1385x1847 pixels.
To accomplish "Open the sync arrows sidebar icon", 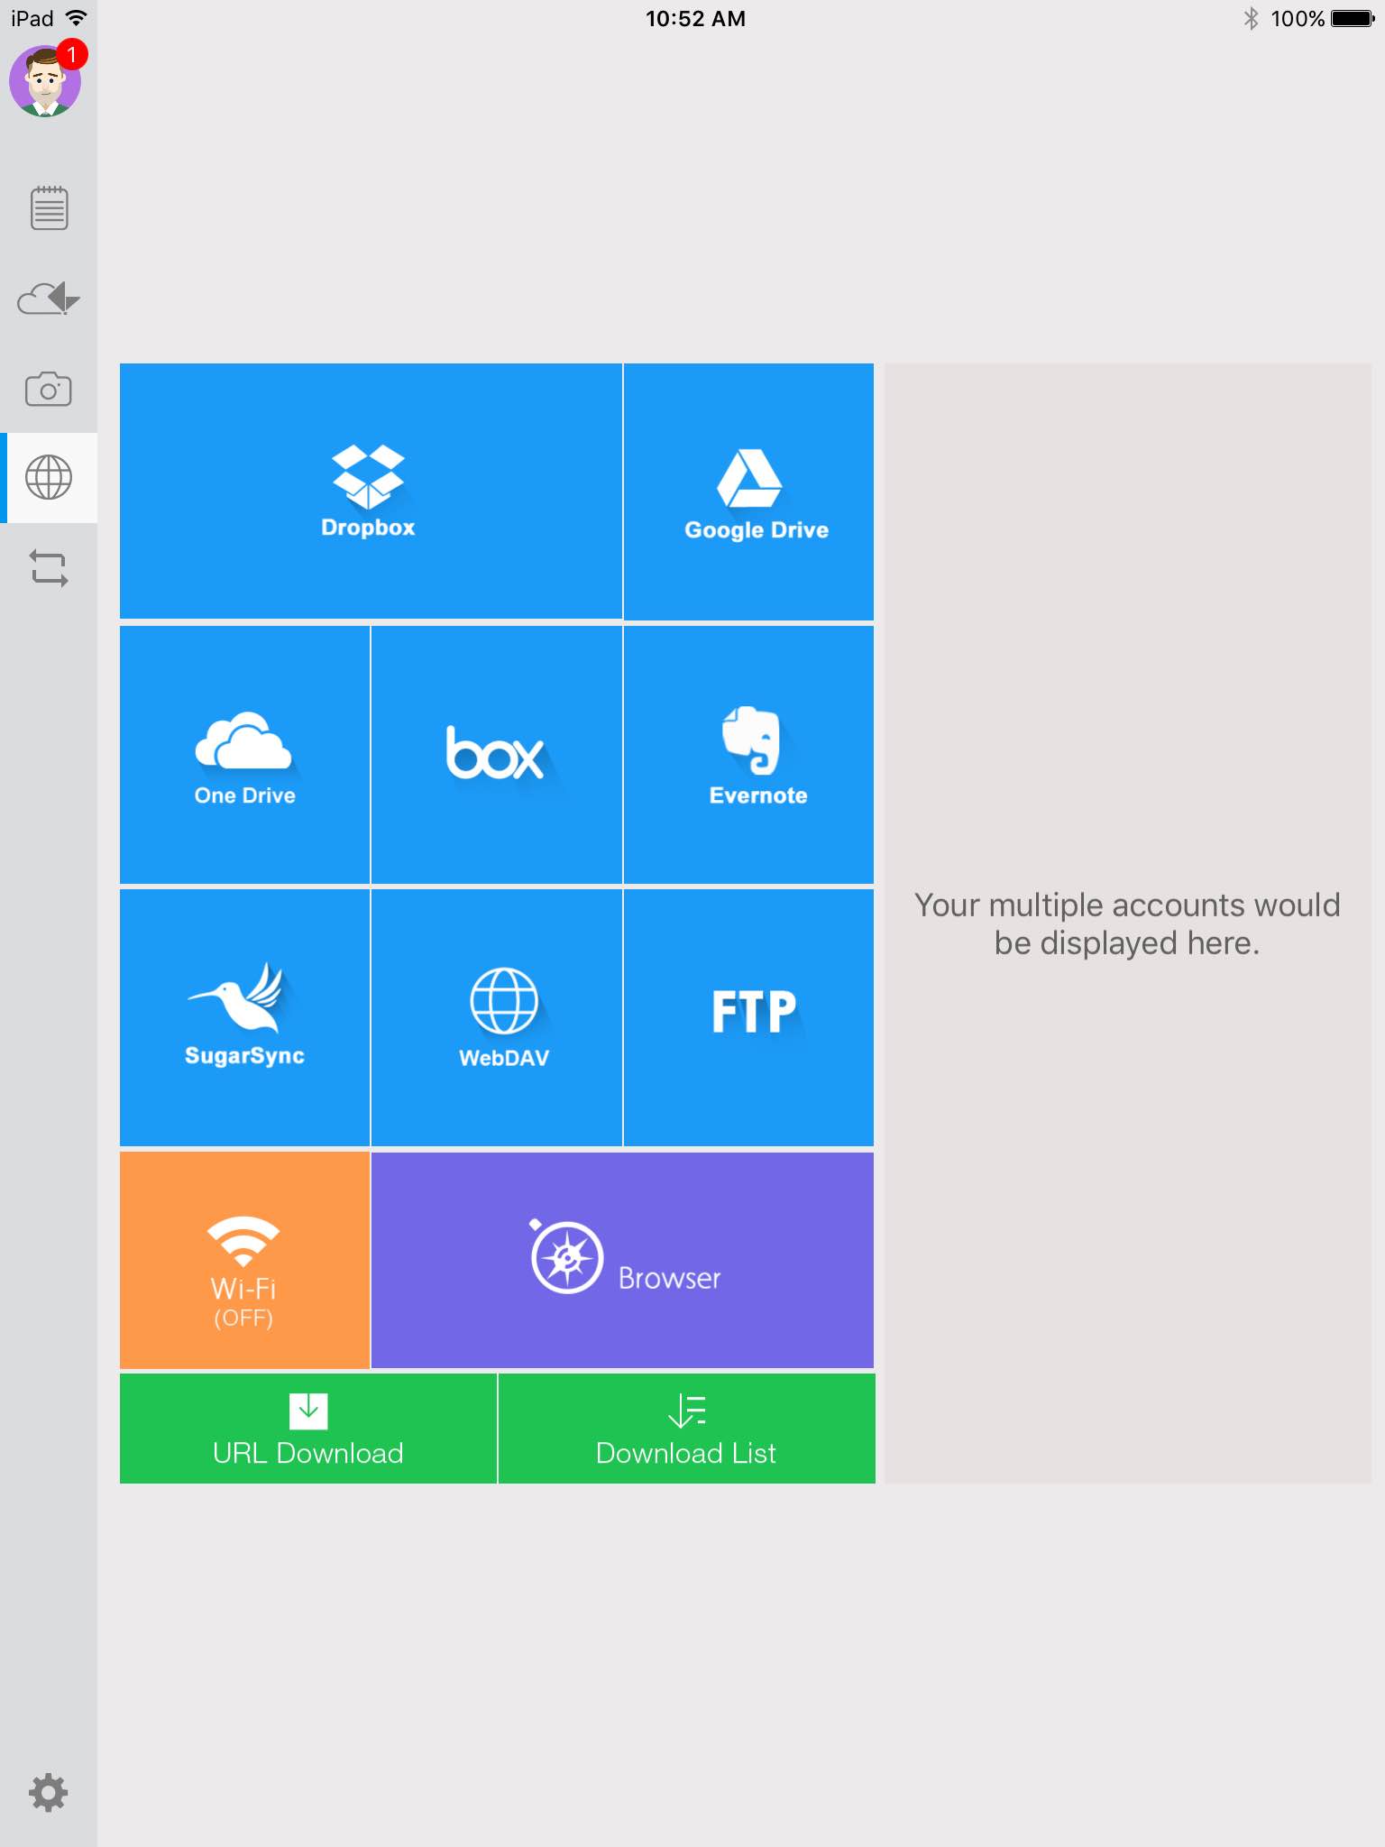I will (49, 569).
